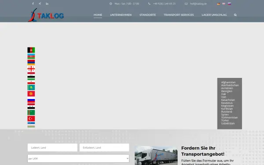The width and height of the screenshot is (264, 165).
Task: Open the LinkedIn social icon
Action: click(x=47, y=4)
